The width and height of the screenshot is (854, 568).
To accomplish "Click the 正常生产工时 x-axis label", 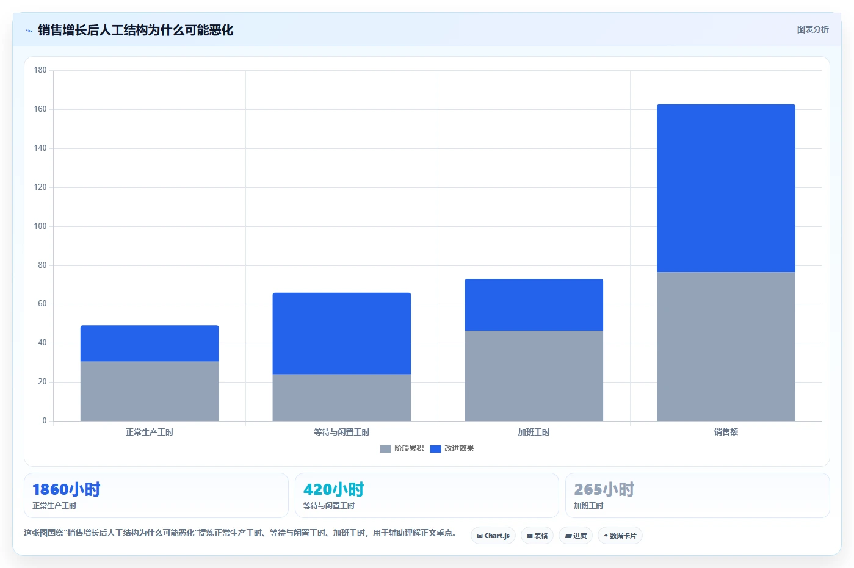I will pyautogui.click(x=150, y=432).
